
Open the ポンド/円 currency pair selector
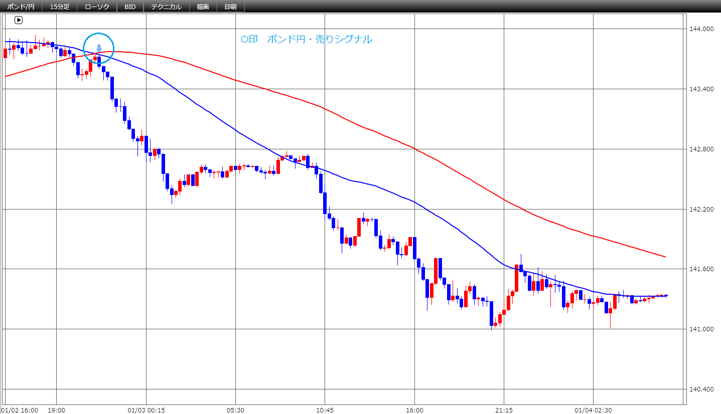[x=21, y=7]
